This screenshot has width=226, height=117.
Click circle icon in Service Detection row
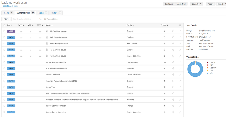(173, 75)
